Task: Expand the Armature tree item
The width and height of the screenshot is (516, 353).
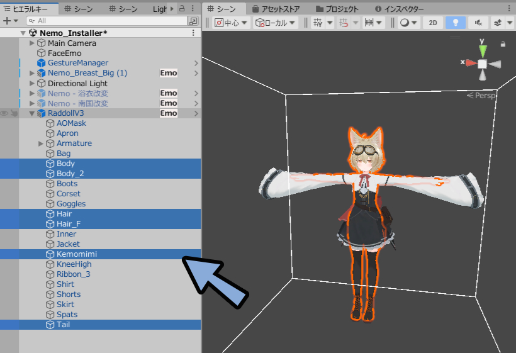Action: click(x=42, y=143)
